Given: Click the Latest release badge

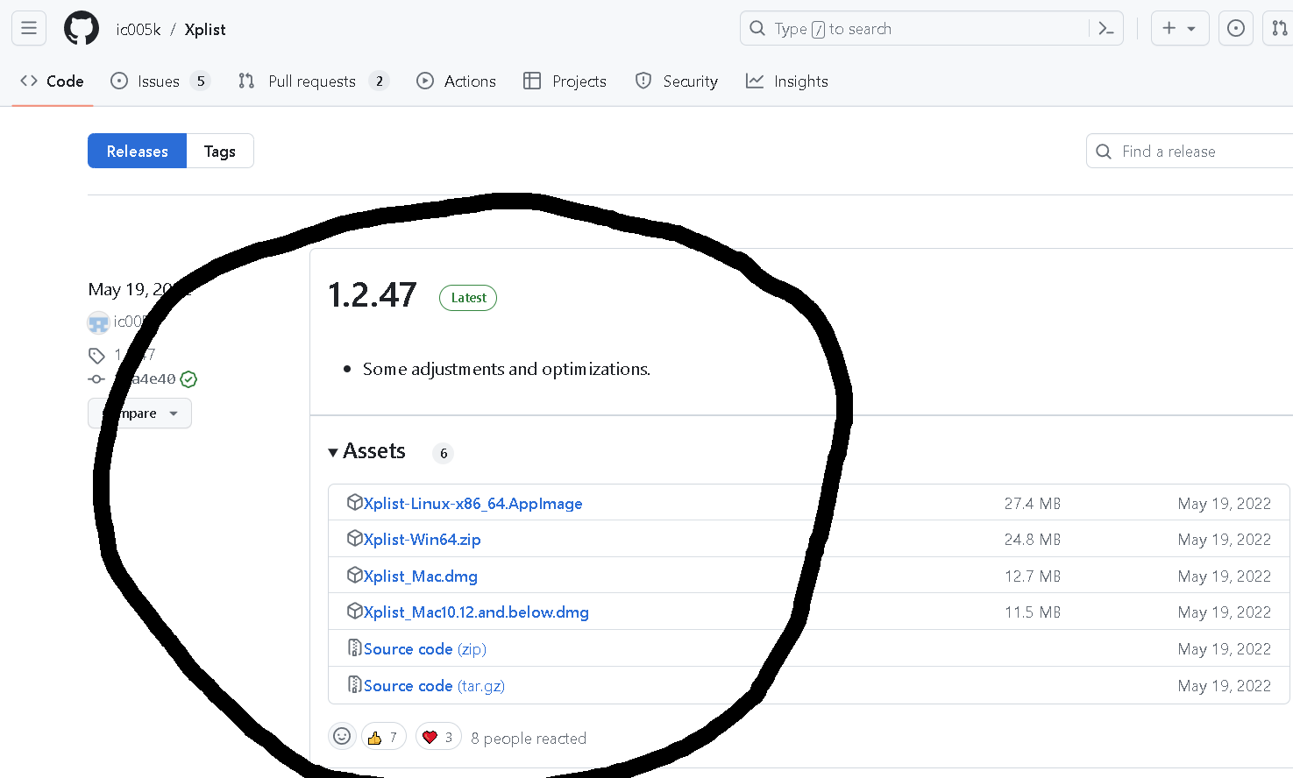Looking at the screenshot, I should [468, 298].
